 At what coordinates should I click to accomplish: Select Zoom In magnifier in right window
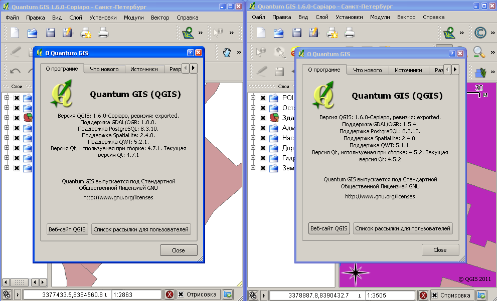point(479,52)
